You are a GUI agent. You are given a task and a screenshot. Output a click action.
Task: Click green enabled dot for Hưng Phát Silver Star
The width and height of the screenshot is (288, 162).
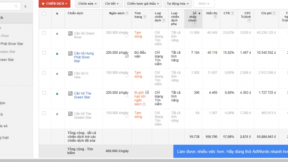tap(57, 54)
